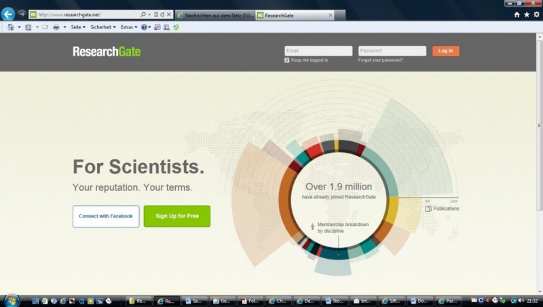Click the Email input field
543x307 pixels.
click(318, 51)
